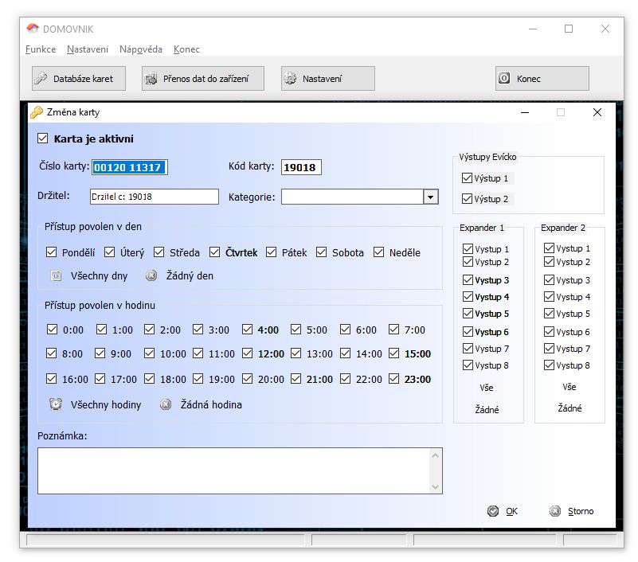The width and height of the screenshot is (638, 562).
Task: Open the Funkce menu
Action: click(41, 49)
